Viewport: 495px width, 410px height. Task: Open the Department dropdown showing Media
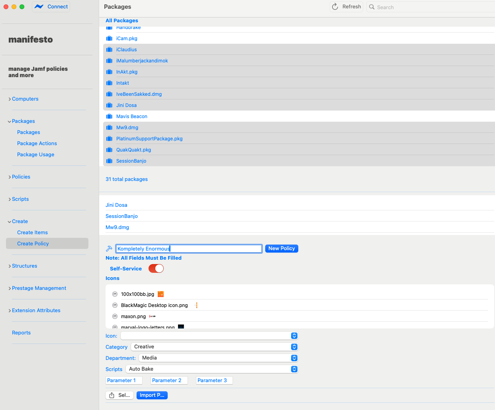click(x=218, y=358)
